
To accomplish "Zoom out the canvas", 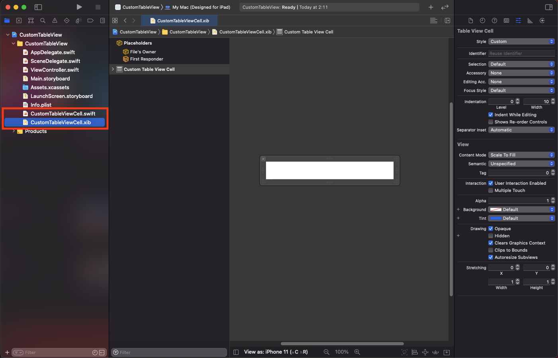I will [327, 352].
